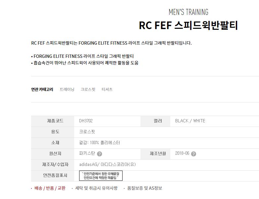Screen dimensions: 259x199
Task: Click the help icon next to 2018-06
Action: [193, 154]
